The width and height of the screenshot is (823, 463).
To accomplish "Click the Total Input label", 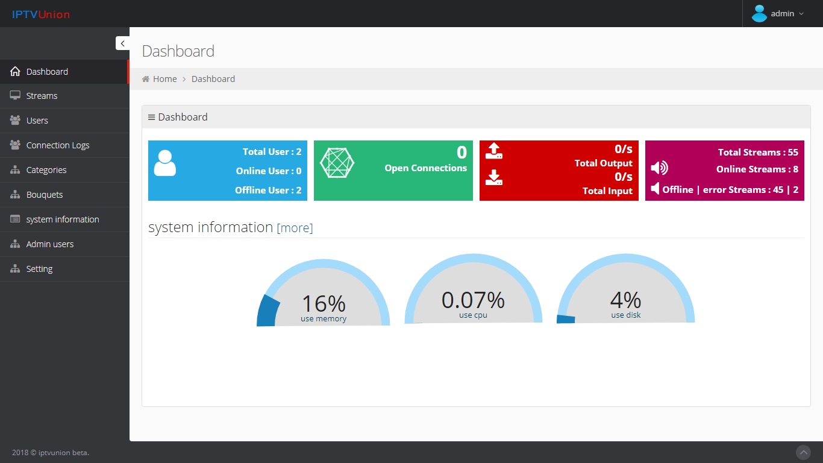I will tap(607, 191).
